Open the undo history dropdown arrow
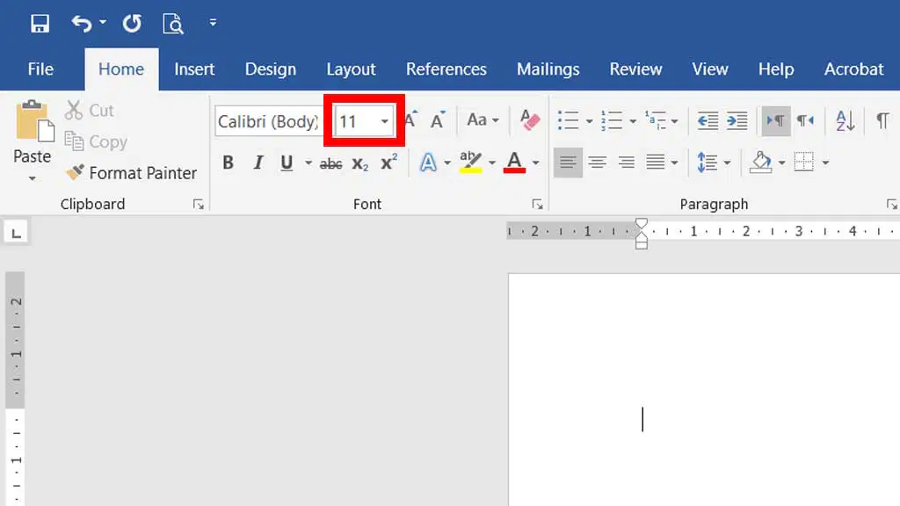Screen dimensions: 900x506 pos(103,22)
